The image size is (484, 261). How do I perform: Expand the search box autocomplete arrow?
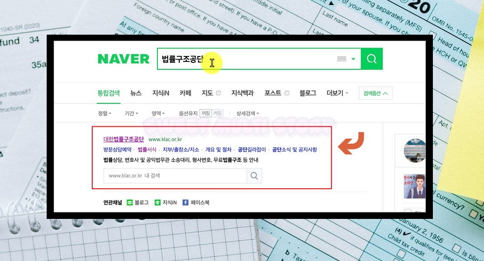pyautogui.click(x=353, y=59)
